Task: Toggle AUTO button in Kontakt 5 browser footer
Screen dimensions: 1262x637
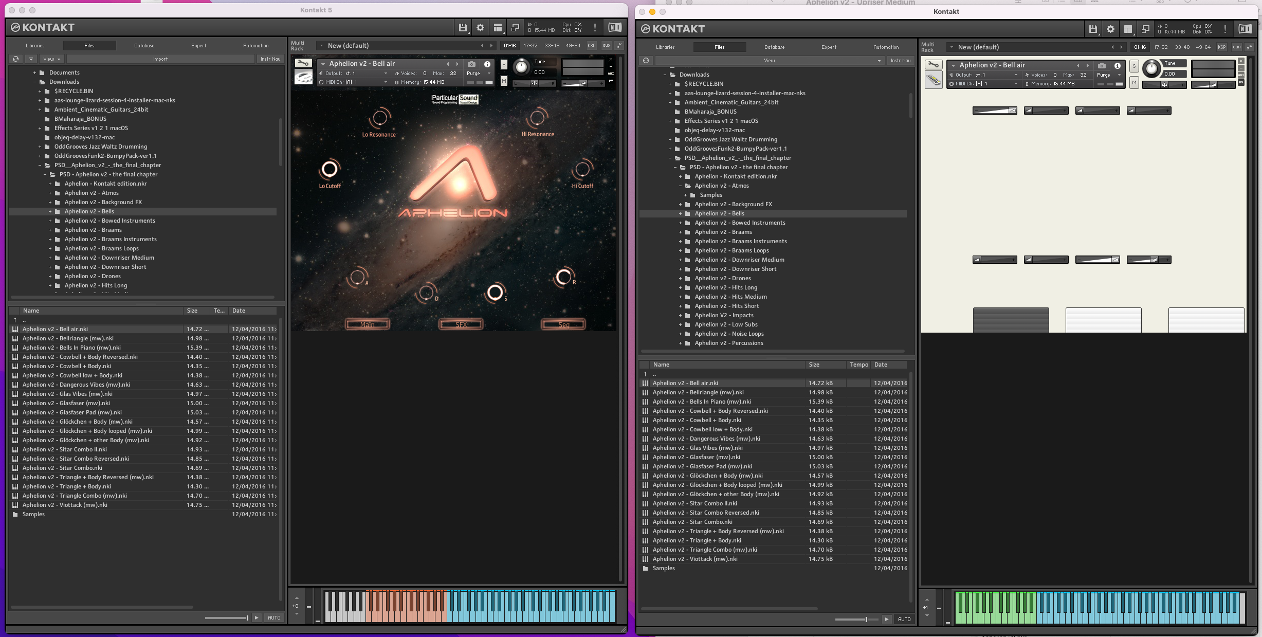Action: 274,617
